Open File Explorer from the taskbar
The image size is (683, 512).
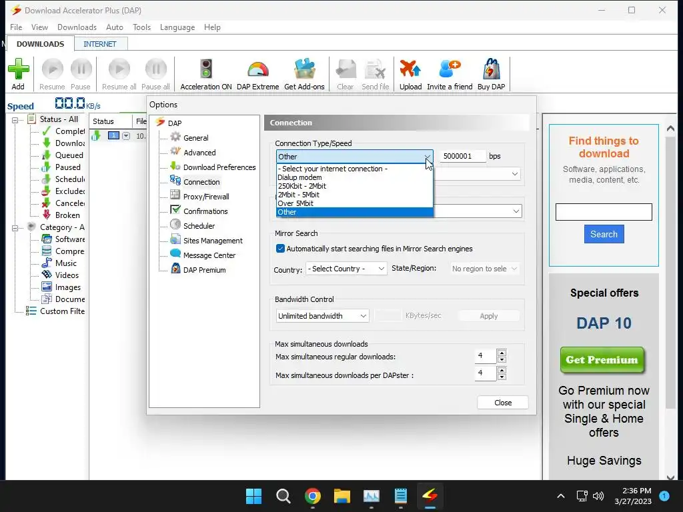coord(342,496)
